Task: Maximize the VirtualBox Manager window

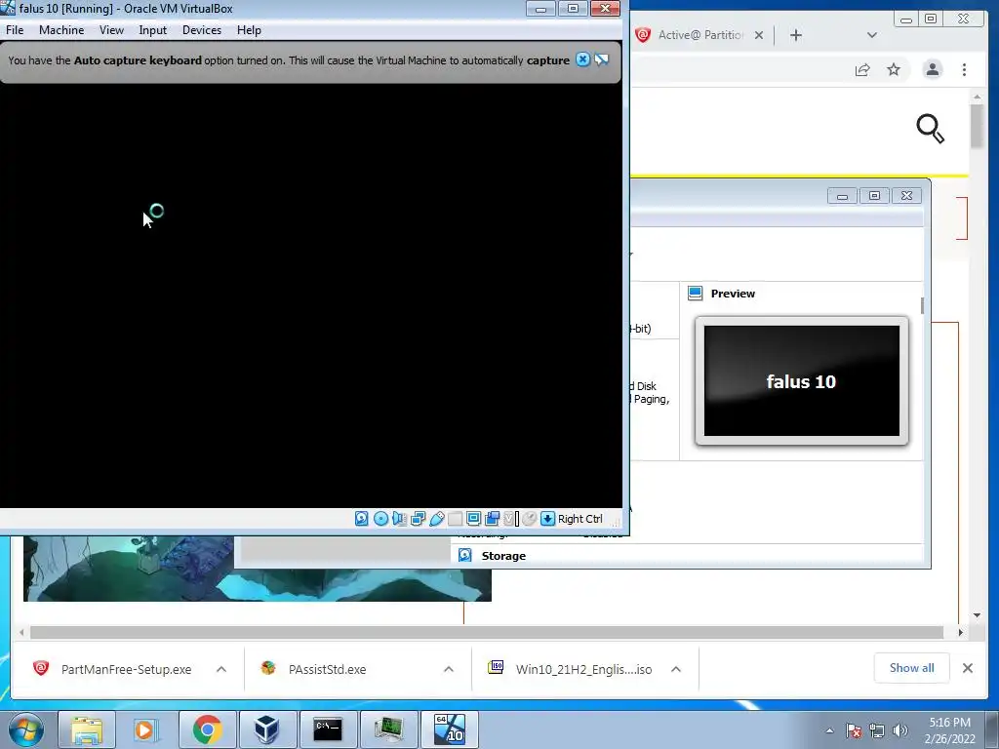Action: (875, 195)
